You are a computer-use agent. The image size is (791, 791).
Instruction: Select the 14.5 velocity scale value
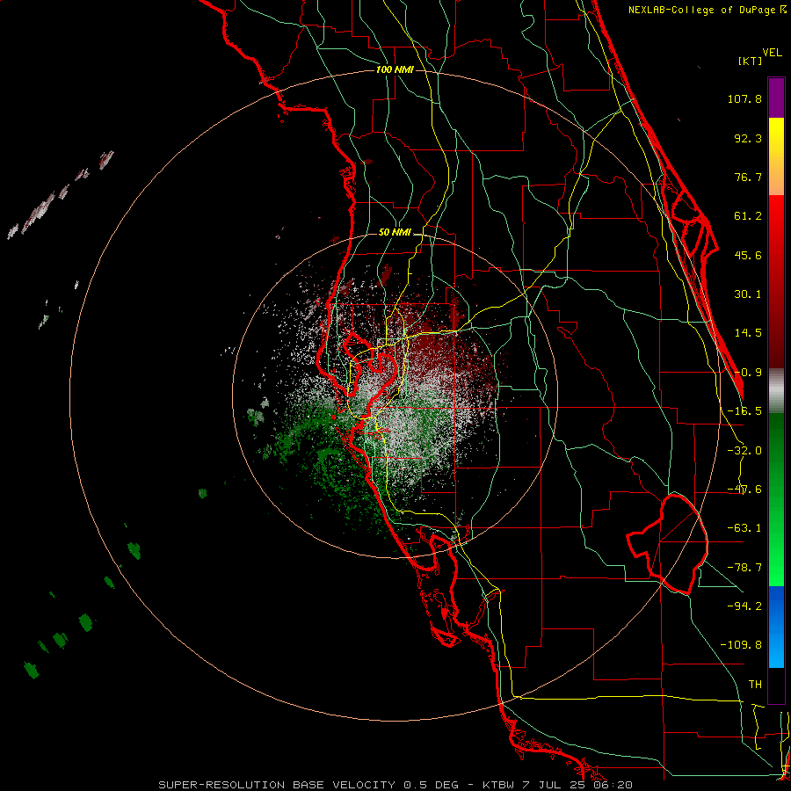coord(748,333)
